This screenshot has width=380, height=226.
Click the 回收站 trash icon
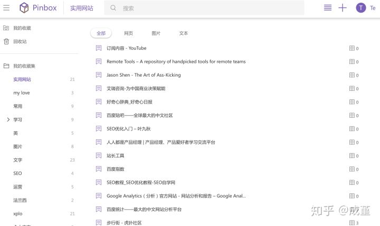[6, 42]
